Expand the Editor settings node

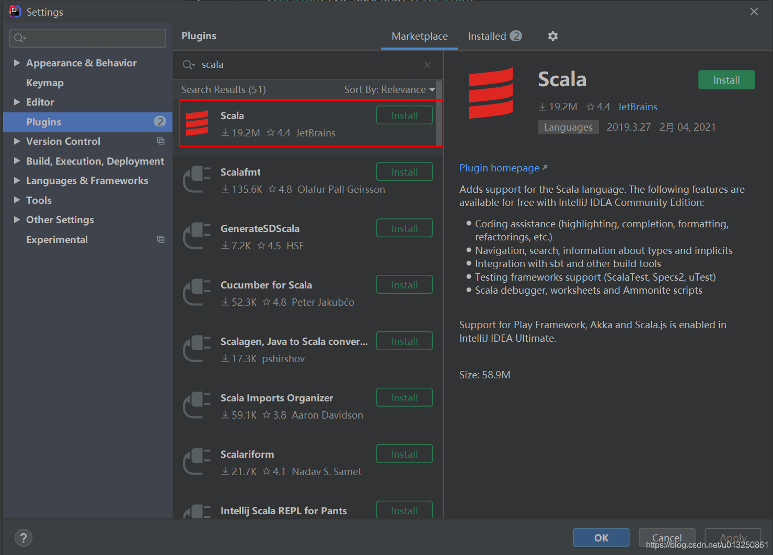(17, 102)
